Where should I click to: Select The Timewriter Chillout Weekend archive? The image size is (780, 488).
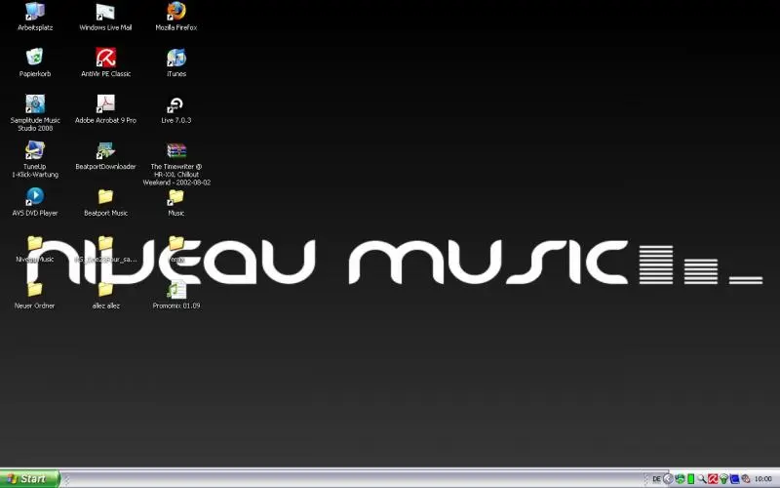click(x=176, y=151)
